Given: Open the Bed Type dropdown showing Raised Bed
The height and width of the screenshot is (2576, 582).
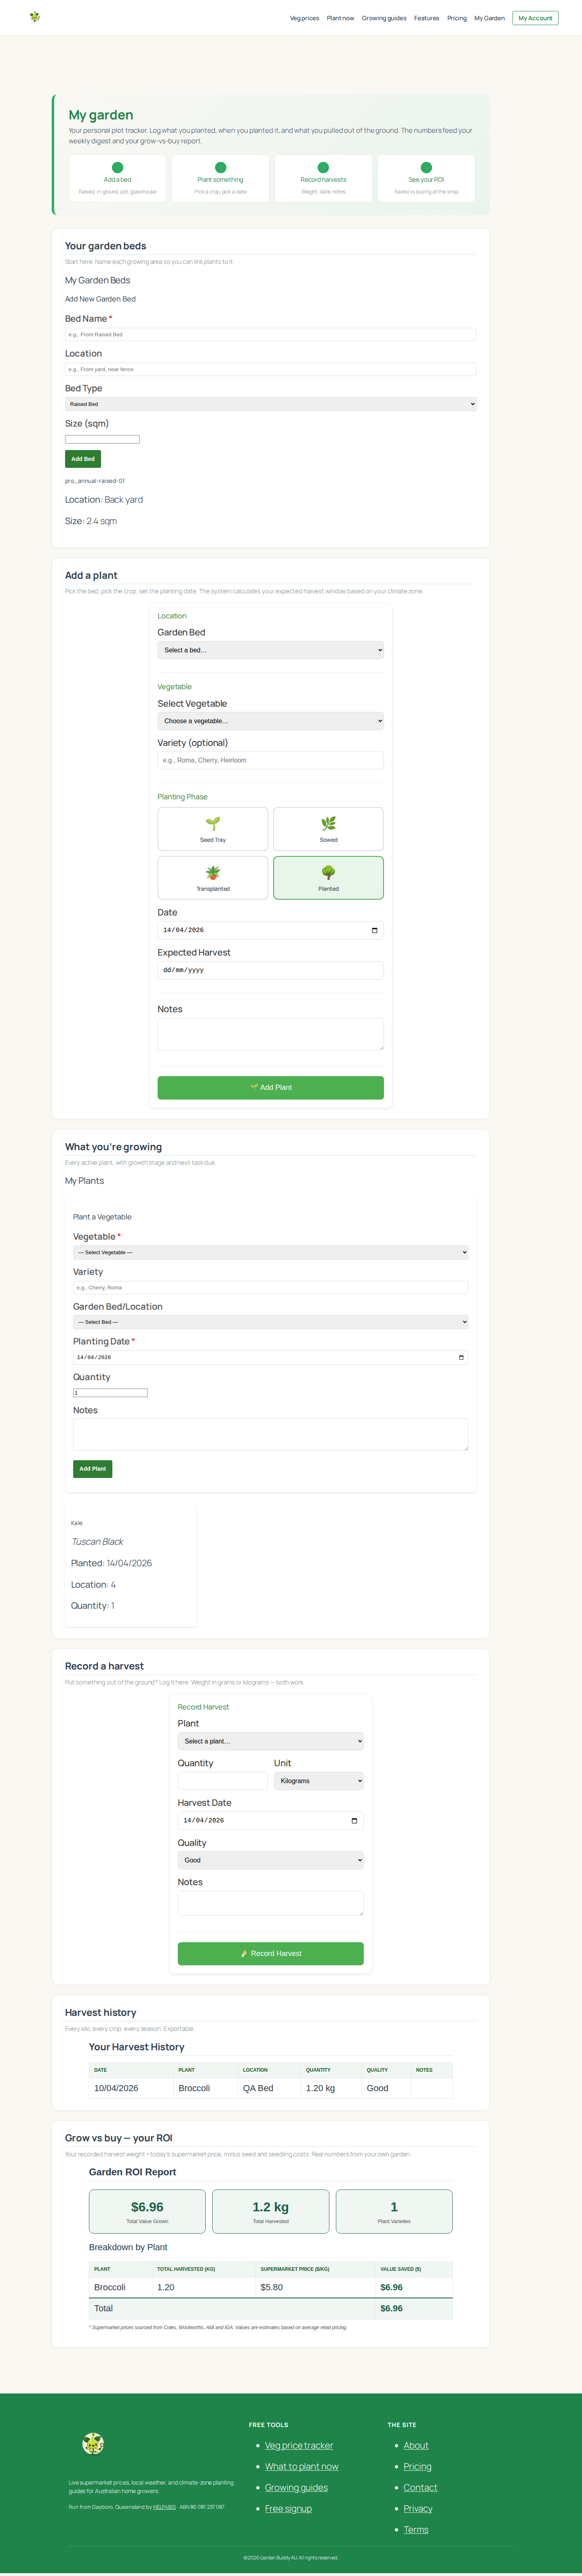Looking at the screenshot, I should (x=270, y=404).
